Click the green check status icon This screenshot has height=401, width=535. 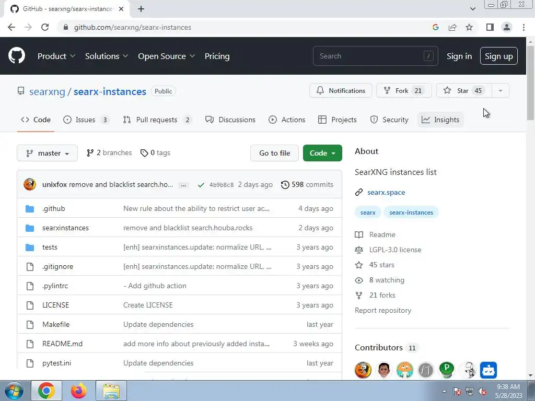[201, 185]
